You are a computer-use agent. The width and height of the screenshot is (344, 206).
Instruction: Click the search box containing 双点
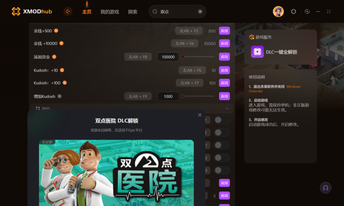pyautogui.click(x=177, y=12)
